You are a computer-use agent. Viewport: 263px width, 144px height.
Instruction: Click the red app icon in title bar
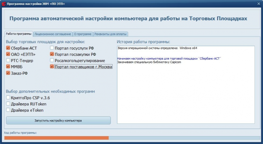coord(4,4)
